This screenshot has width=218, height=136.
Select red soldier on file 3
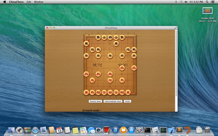(98, 74)
